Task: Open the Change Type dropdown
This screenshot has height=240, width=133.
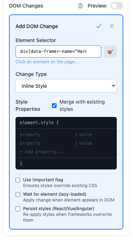Action: point(66,86)
